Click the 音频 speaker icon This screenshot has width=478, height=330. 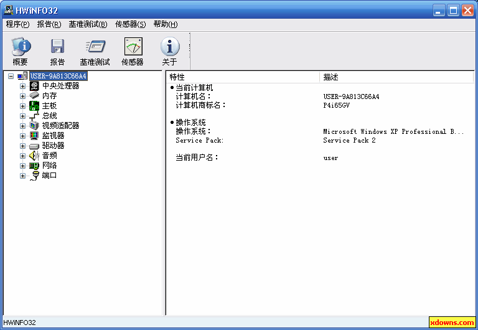point(34,156)
